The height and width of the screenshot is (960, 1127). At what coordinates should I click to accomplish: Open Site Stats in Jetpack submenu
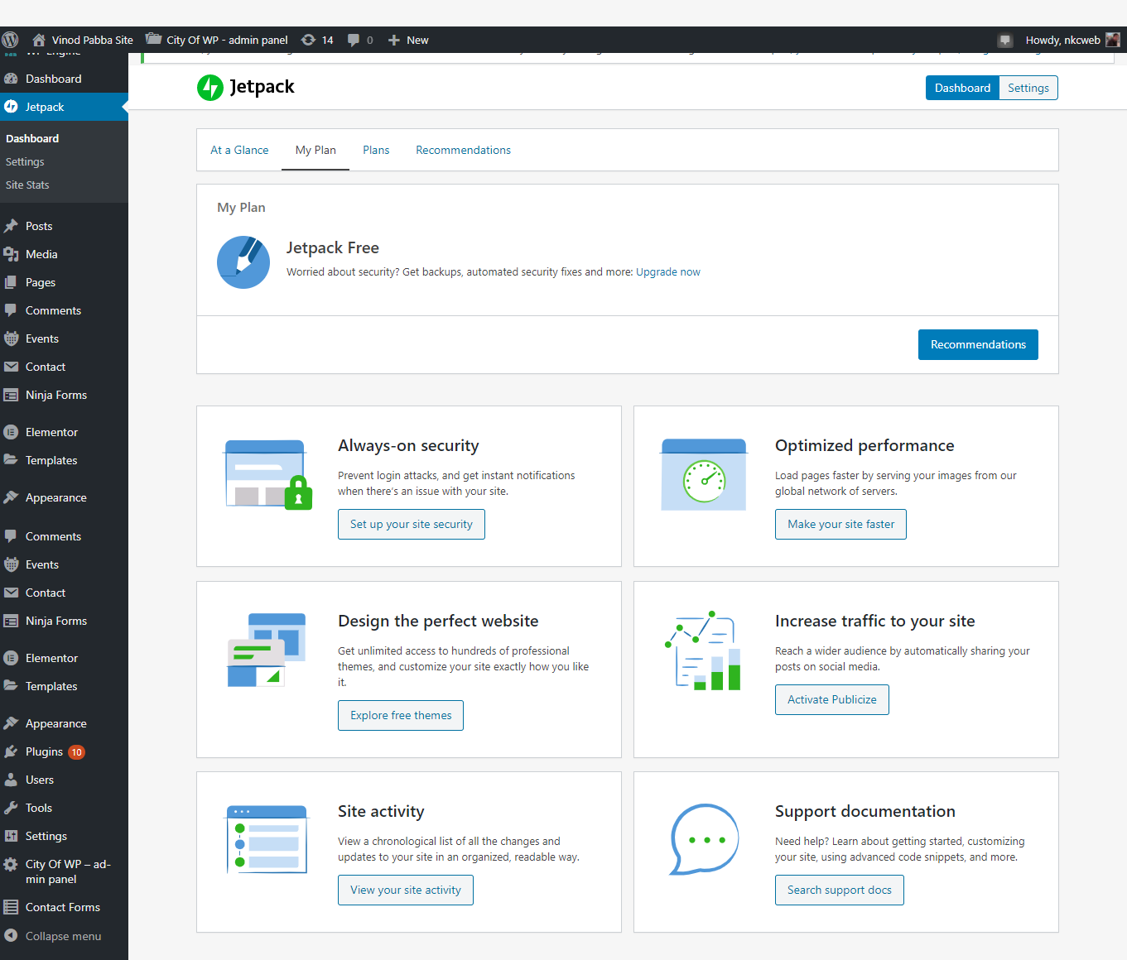pos(27,185)
